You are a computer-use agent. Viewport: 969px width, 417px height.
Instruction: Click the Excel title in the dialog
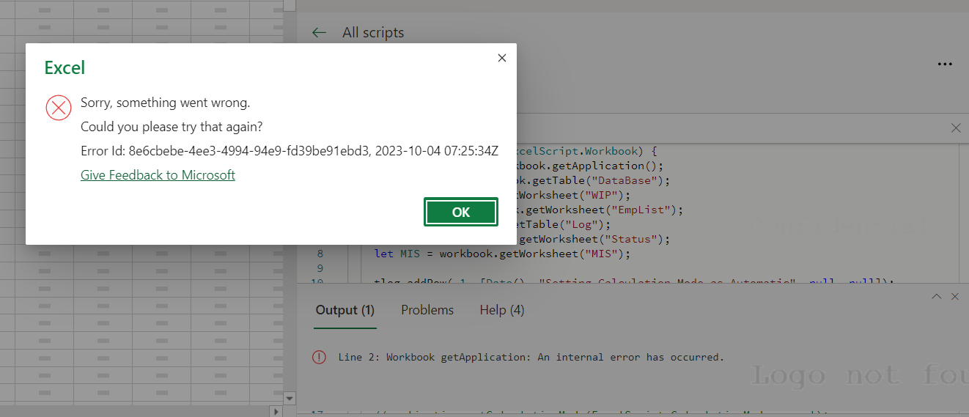click(65, 67)
